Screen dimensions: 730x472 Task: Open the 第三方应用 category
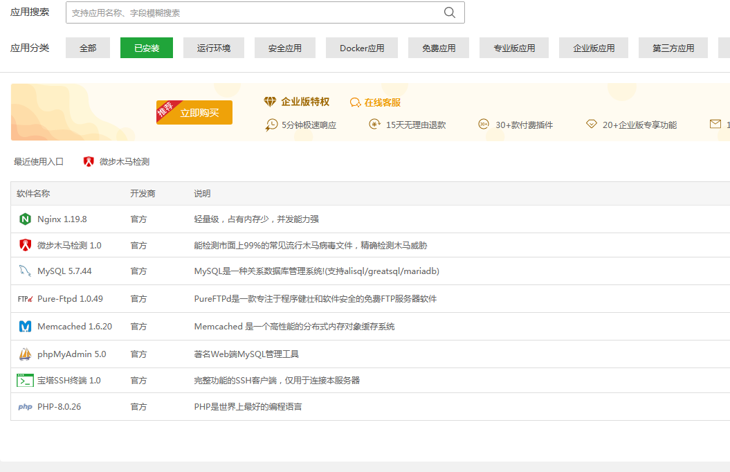(673, 48)
